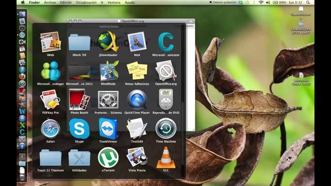Launch TeamViewer application
This screenshot has width=331, height=186.
[x=108, y=129]
